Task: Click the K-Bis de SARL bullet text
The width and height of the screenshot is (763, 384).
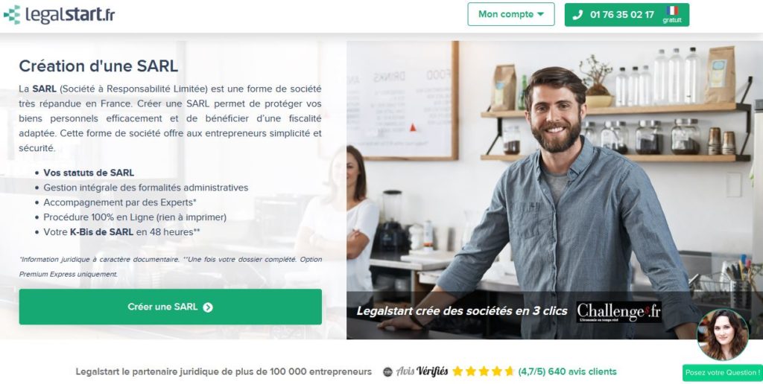Action: pos(101,232)
